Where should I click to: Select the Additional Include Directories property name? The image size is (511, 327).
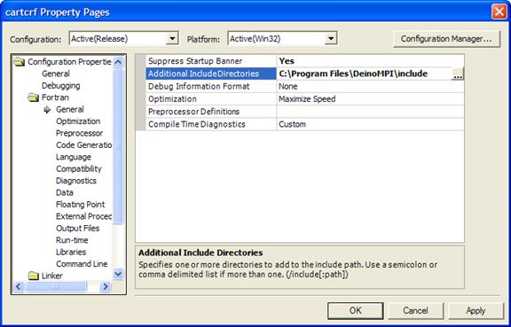(210, 74)
